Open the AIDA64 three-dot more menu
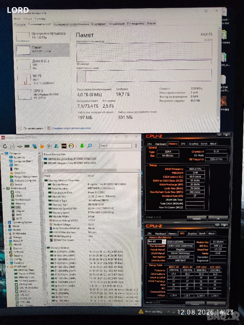244x325 pixels. (x=136, y=146)
